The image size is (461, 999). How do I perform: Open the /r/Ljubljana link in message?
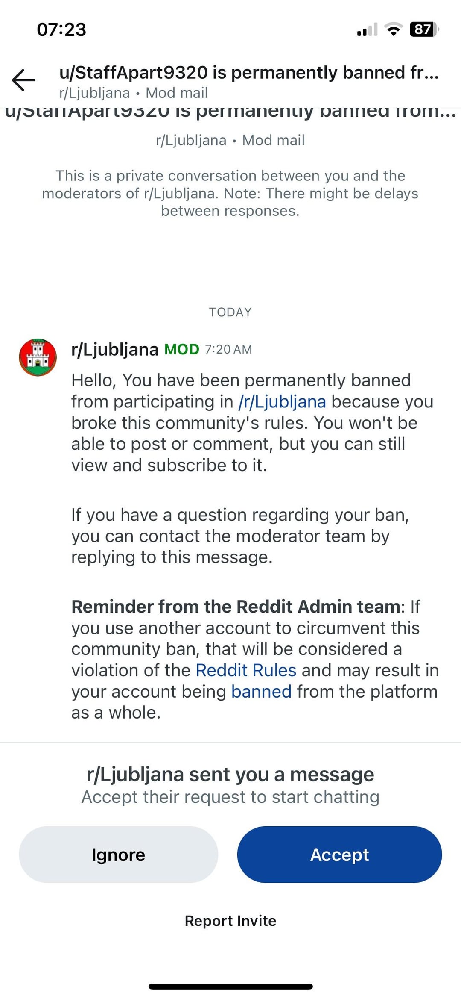click(x=282, y=402)
